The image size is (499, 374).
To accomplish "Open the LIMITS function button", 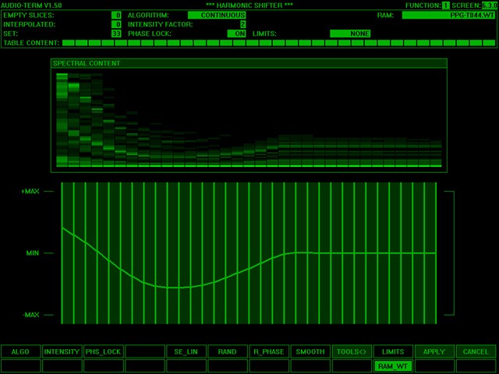I will pyautogui.click(x=393, y=351).
